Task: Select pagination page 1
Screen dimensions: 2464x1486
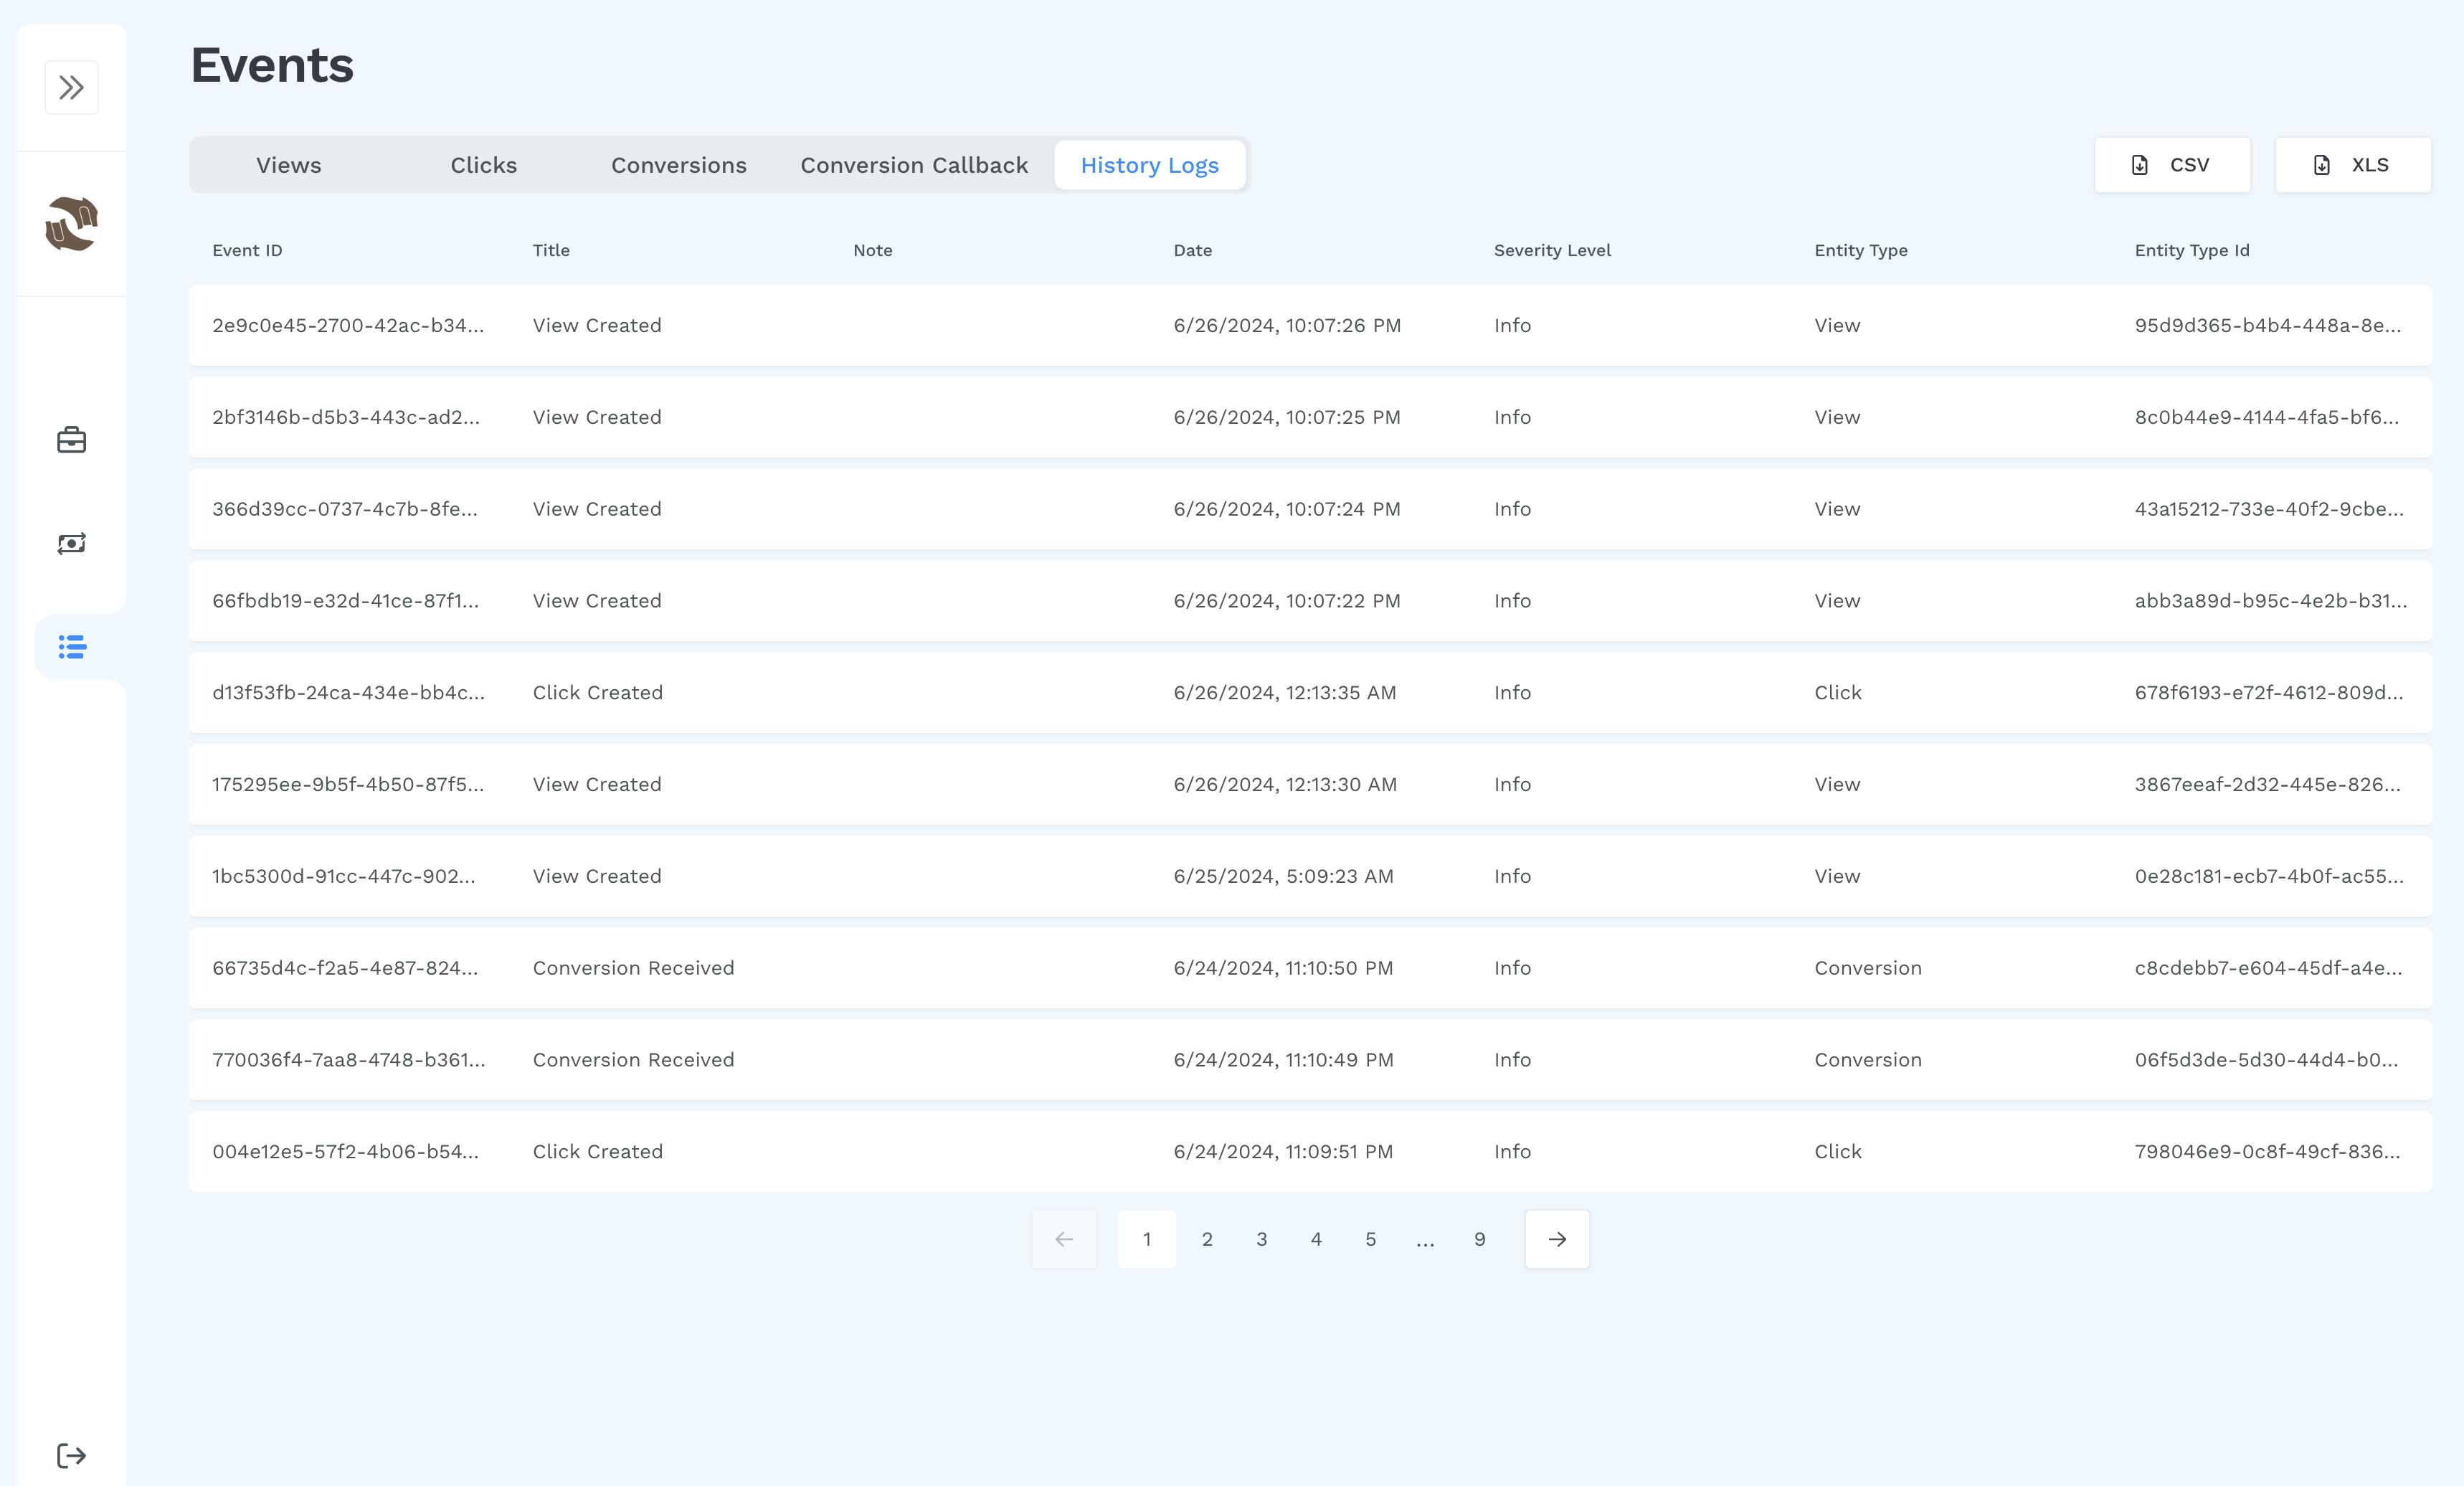Action: tap(1147, 1239)
